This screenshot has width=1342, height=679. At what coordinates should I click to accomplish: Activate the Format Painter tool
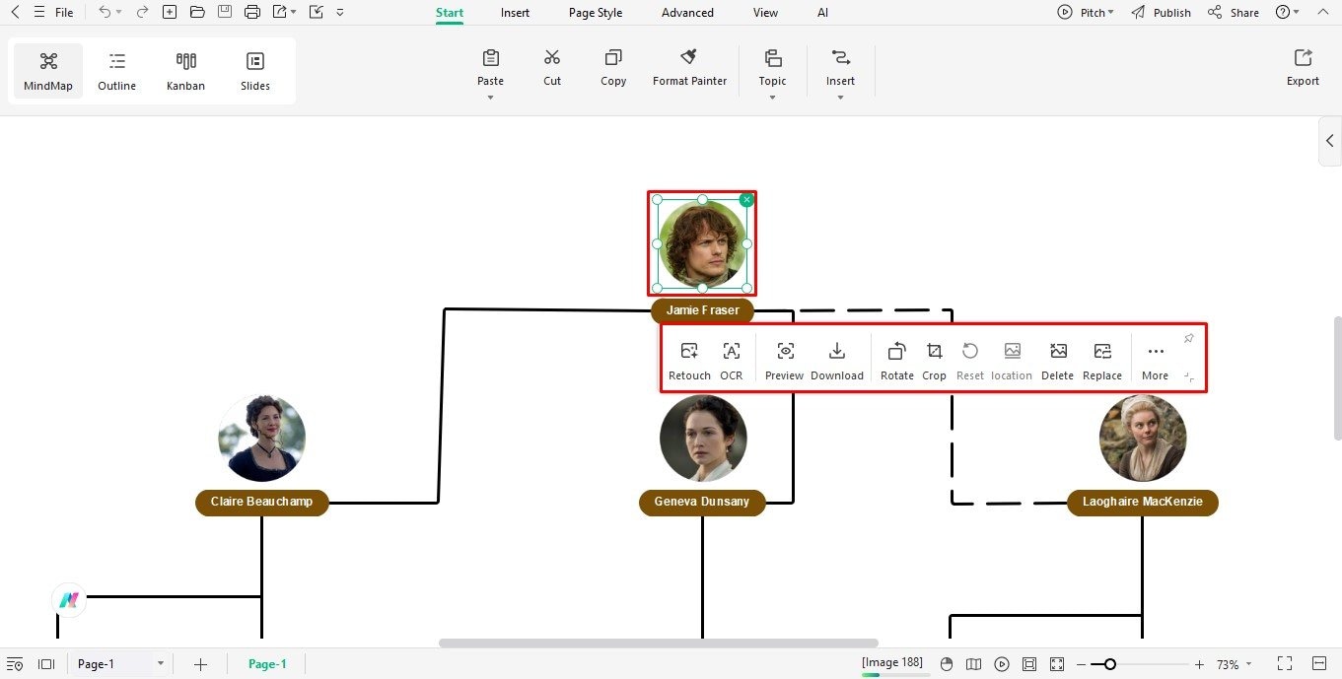click(x=689, y=67)
